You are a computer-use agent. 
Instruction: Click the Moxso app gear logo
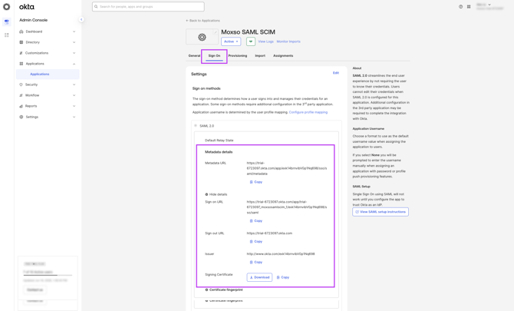pos(202,37)
